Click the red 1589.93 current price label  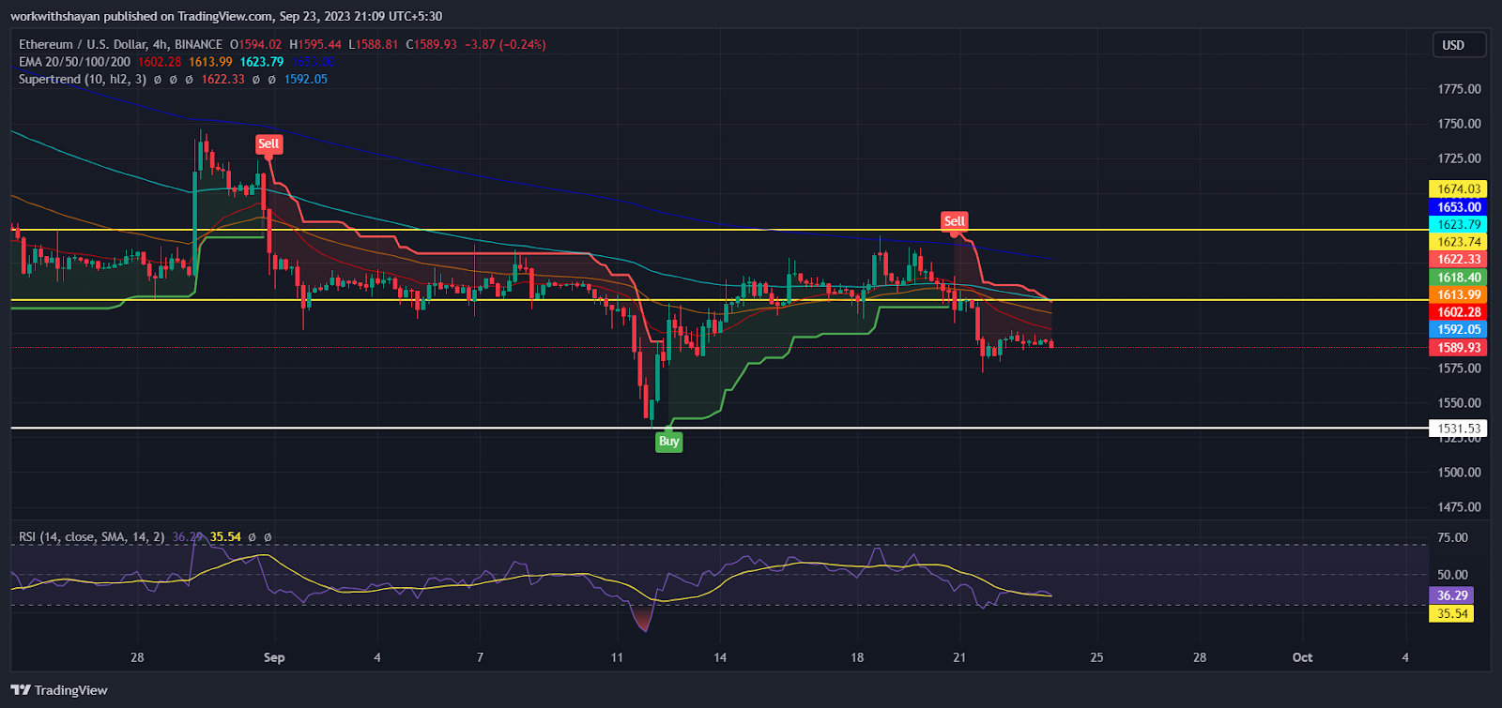(1458, 348)
